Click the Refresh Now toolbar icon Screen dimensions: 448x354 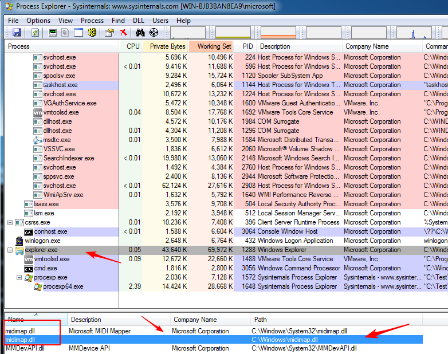[36, 33]
